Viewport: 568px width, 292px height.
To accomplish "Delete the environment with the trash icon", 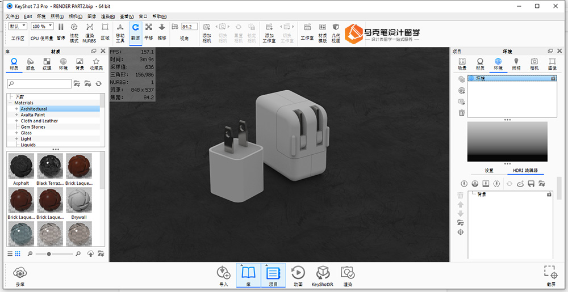I will pos(461,113).
